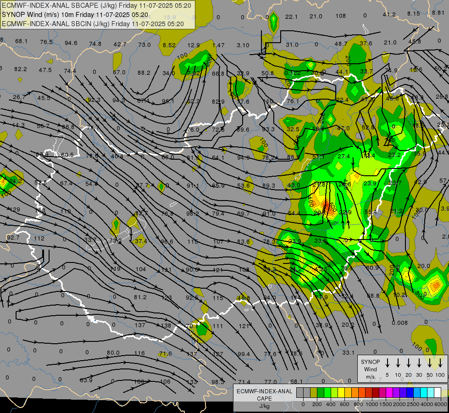
Task: Click the map value 94.6
Action: [x=71, y=43]
